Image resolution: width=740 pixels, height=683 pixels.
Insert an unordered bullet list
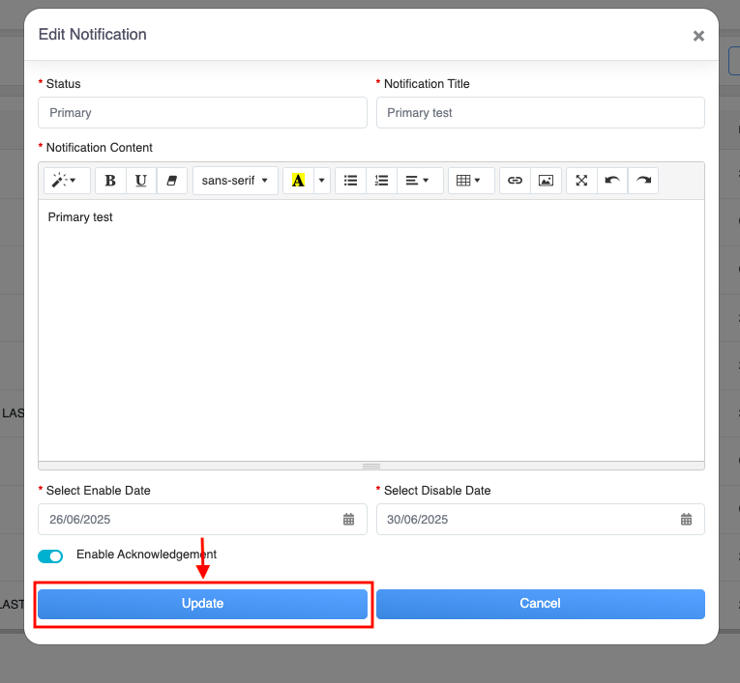(x=351, y=181)
